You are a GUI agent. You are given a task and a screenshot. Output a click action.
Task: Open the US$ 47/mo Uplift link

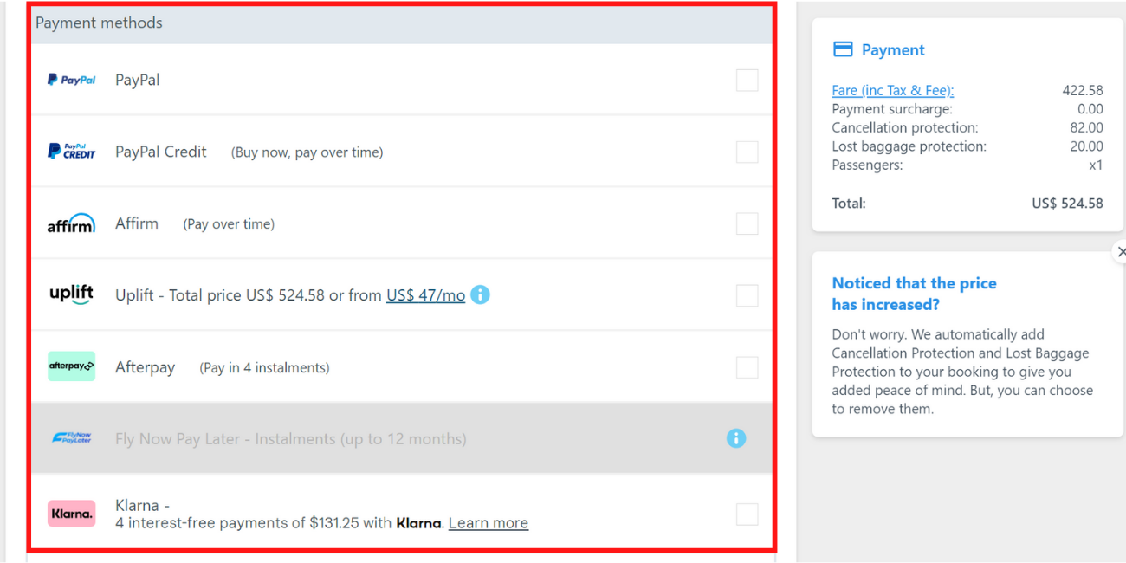tap(425, 295)
